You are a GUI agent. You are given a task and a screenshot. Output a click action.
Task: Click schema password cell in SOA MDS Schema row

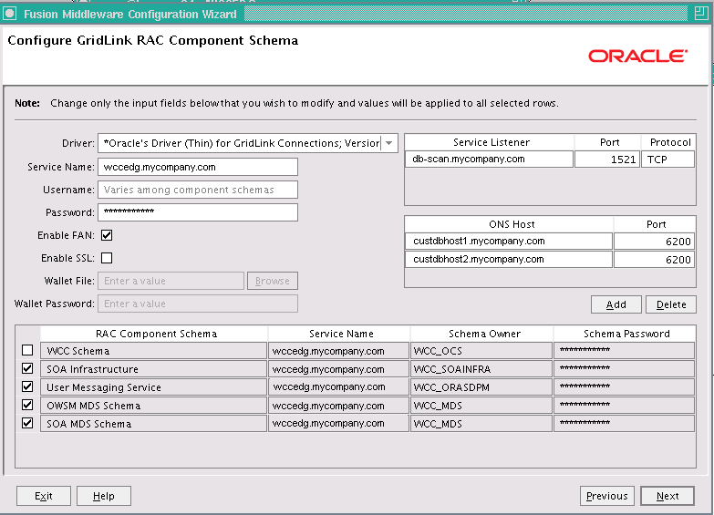pos(625,424)
